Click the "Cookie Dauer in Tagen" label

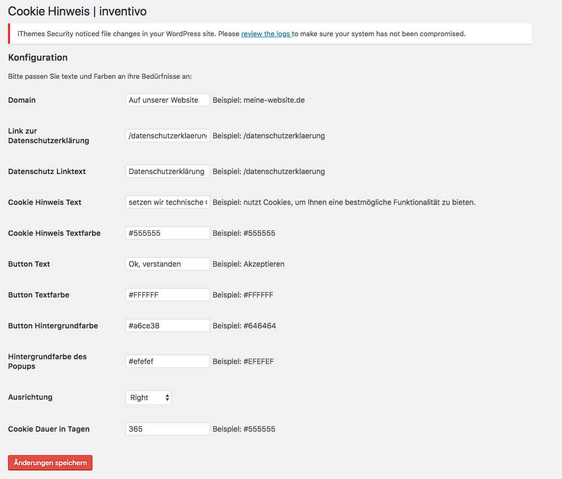pyautogui.click(x=49, y=429)
